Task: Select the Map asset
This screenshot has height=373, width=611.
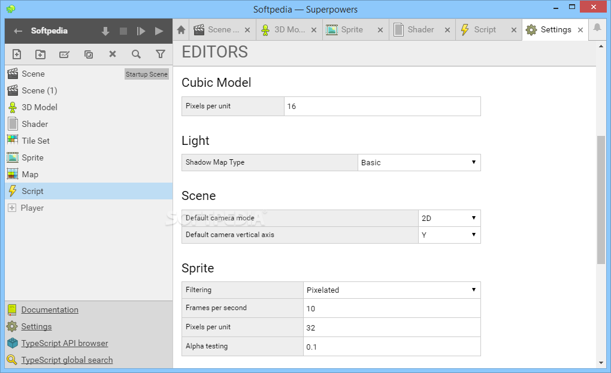Action: [89, 174]
